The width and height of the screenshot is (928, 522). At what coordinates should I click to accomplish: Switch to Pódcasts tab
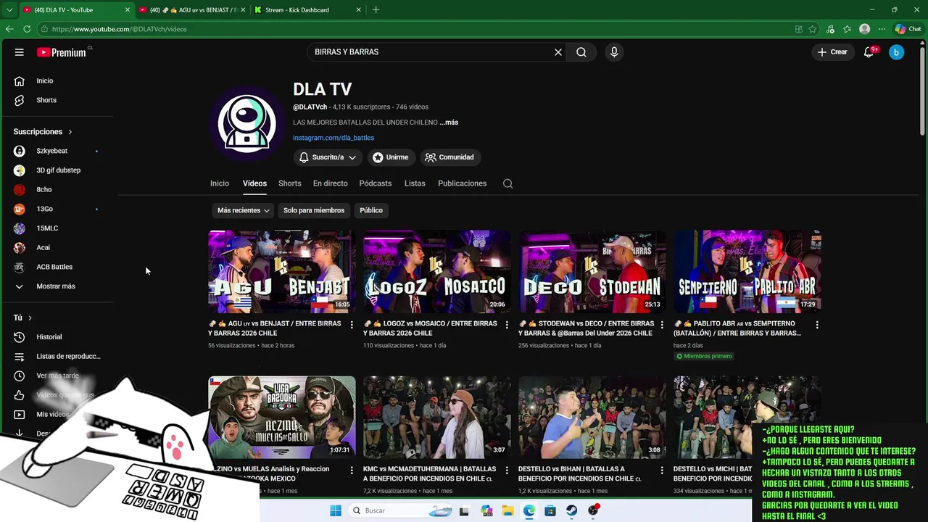pos(376,183)
